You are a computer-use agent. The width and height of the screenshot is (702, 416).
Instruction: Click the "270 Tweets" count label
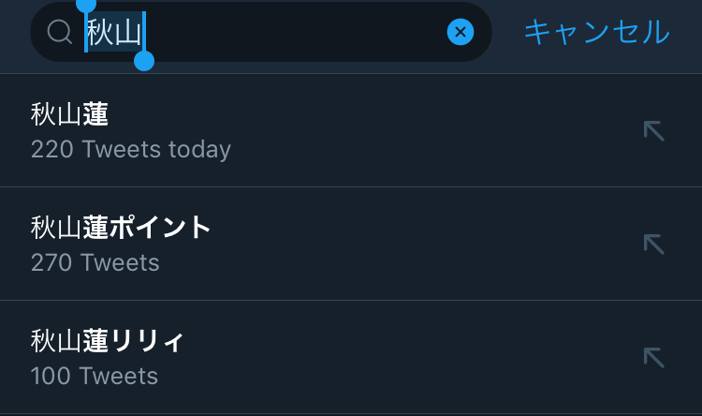[x=95, y=262]
